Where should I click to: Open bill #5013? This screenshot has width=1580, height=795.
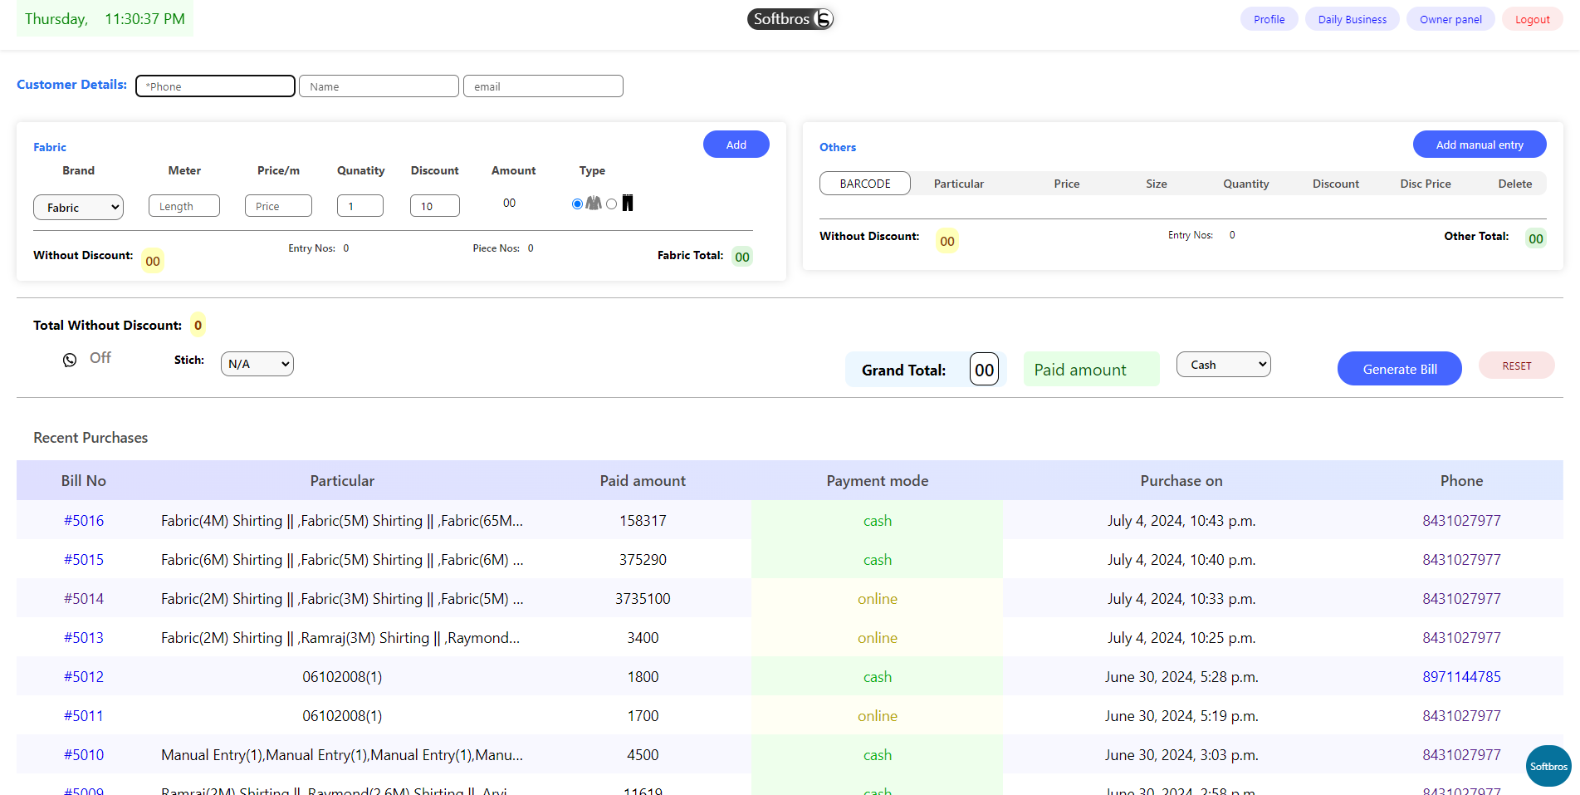pyautogui.click(x=84, y=638)
